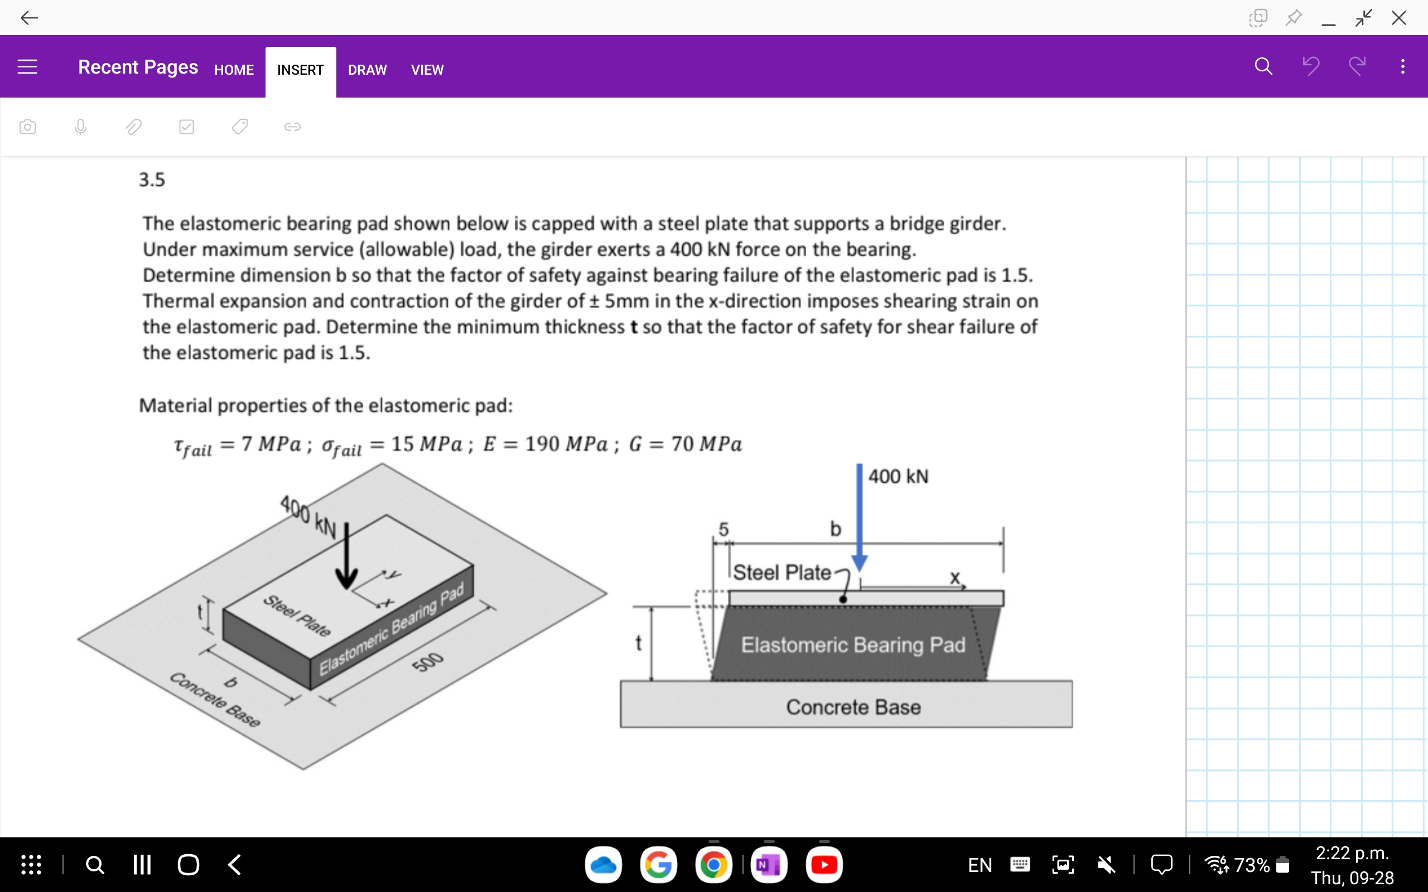Viewport: 1428px width, 892px height.
Task: Attach a file using the paperclip icon
Action: tap(133, 127)
